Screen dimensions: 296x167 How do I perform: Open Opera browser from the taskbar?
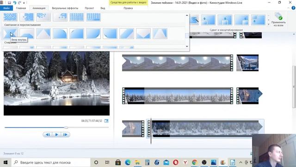point(176,162)
